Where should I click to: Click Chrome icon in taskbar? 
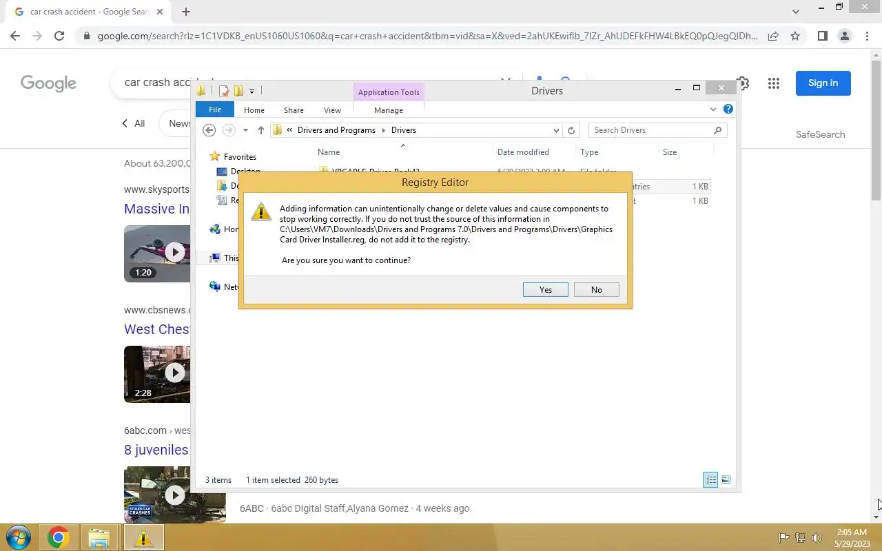tap(58, 537)
